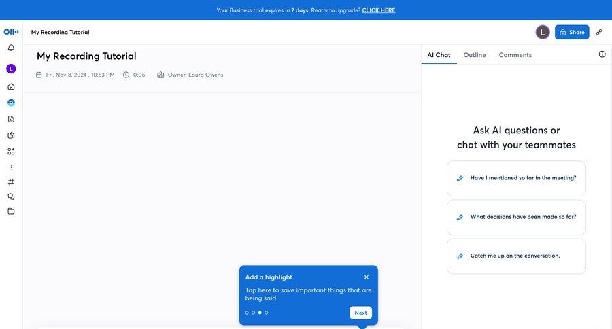Expand the three-dot more menu in sidebar
Screen dimensions: 612x329
pos(11,167)
